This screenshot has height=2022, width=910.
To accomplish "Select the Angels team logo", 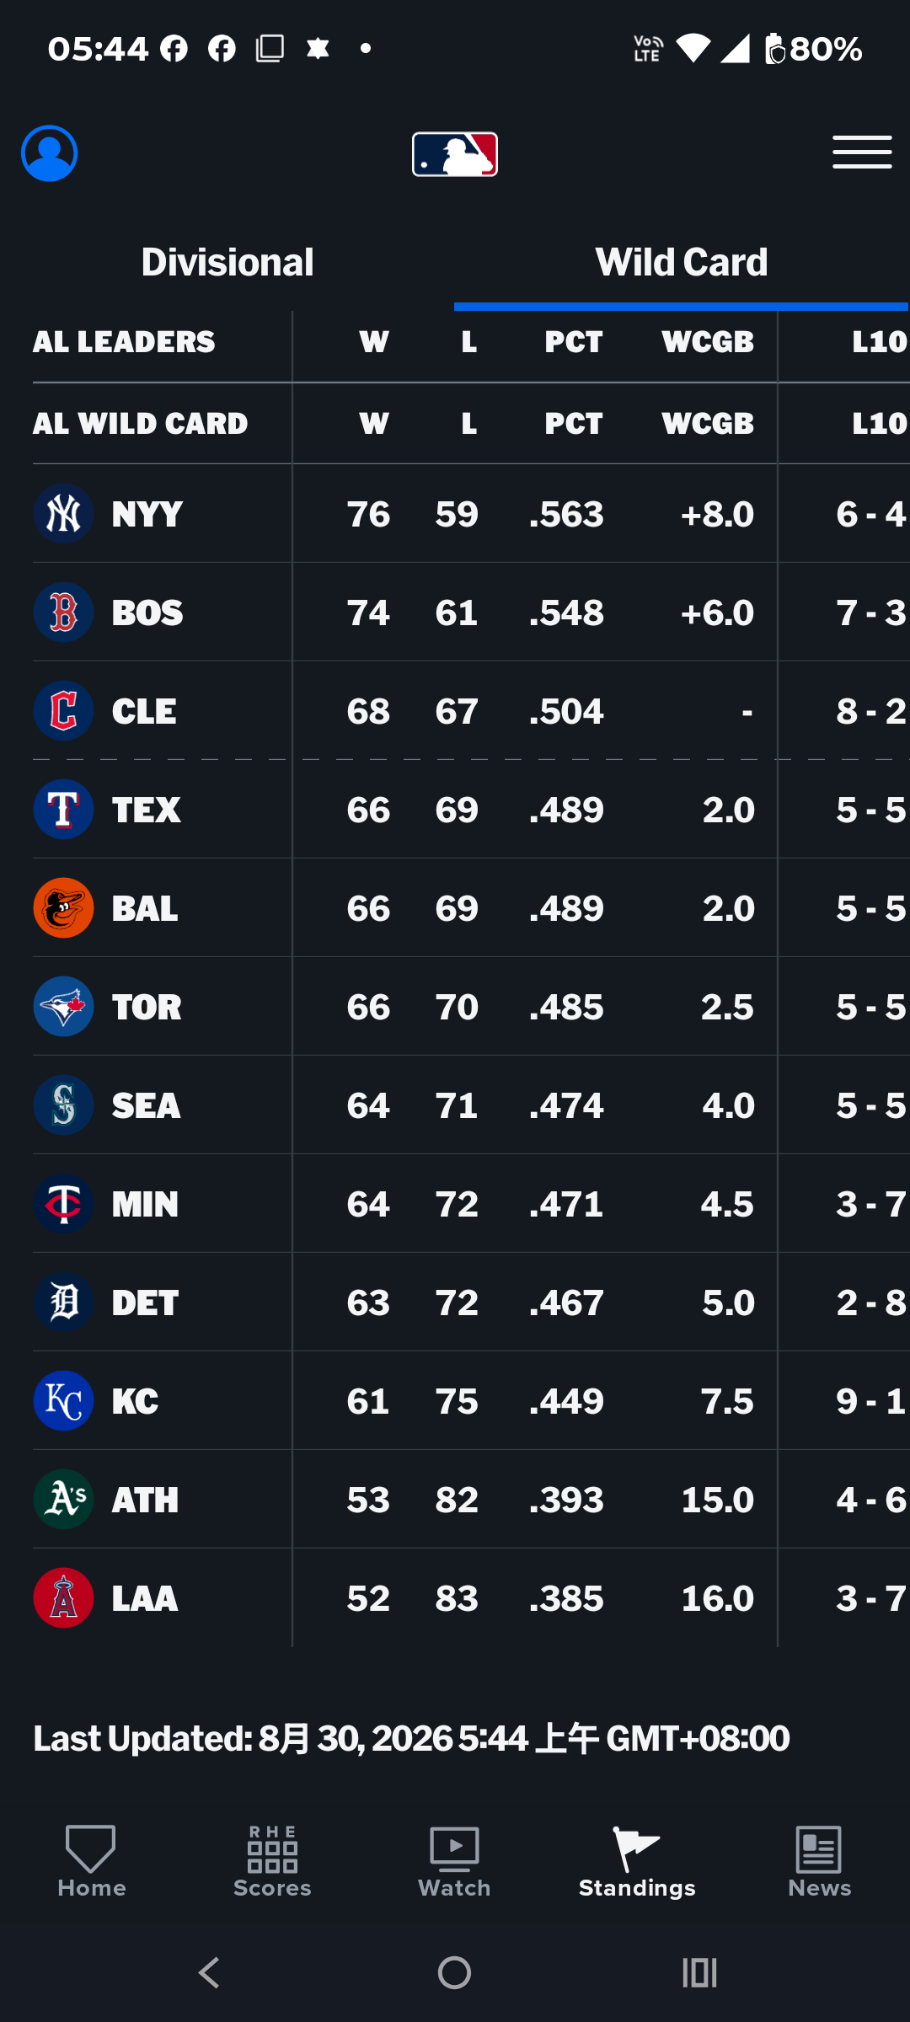I will (63, 1598).
